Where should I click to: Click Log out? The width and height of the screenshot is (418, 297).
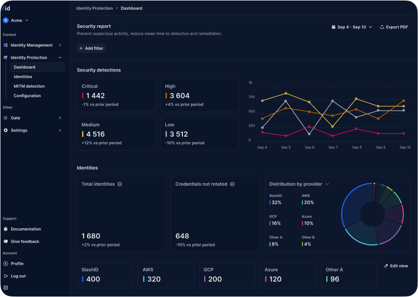click(x=18, y=276)
